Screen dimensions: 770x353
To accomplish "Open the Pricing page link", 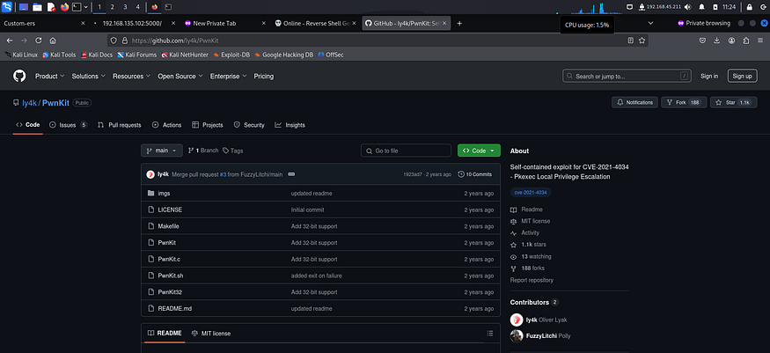I will pyautogui.click(x=264, y=76).
